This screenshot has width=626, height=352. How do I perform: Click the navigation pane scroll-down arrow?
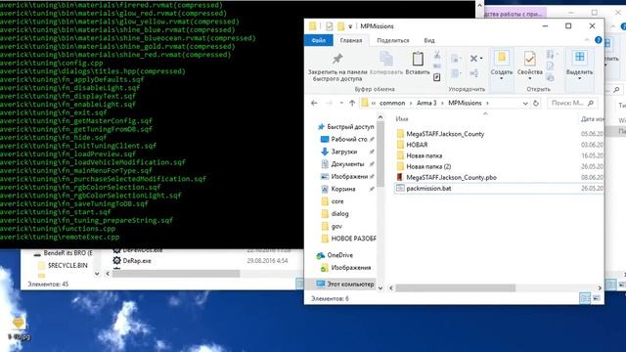pos(380,287)
